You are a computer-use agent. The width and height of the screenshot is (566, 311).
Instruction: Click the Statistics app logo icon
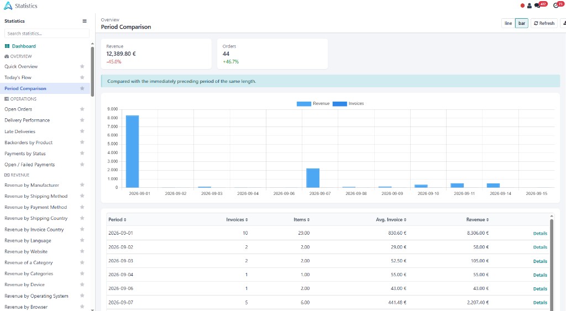click(8, 6)
